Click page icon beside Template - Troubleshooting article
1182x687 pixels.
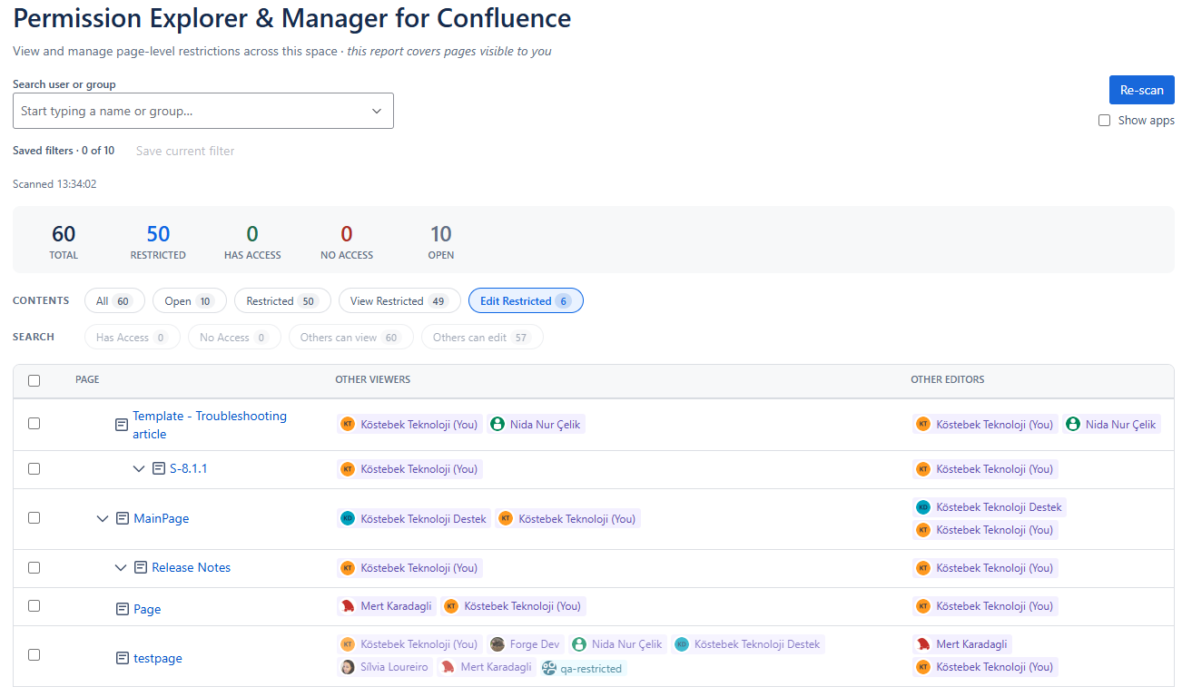pos(122,425)
